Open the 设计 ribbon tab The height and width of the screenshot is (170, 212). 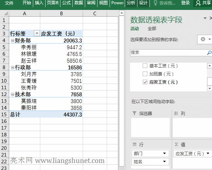tap(143, 3)
